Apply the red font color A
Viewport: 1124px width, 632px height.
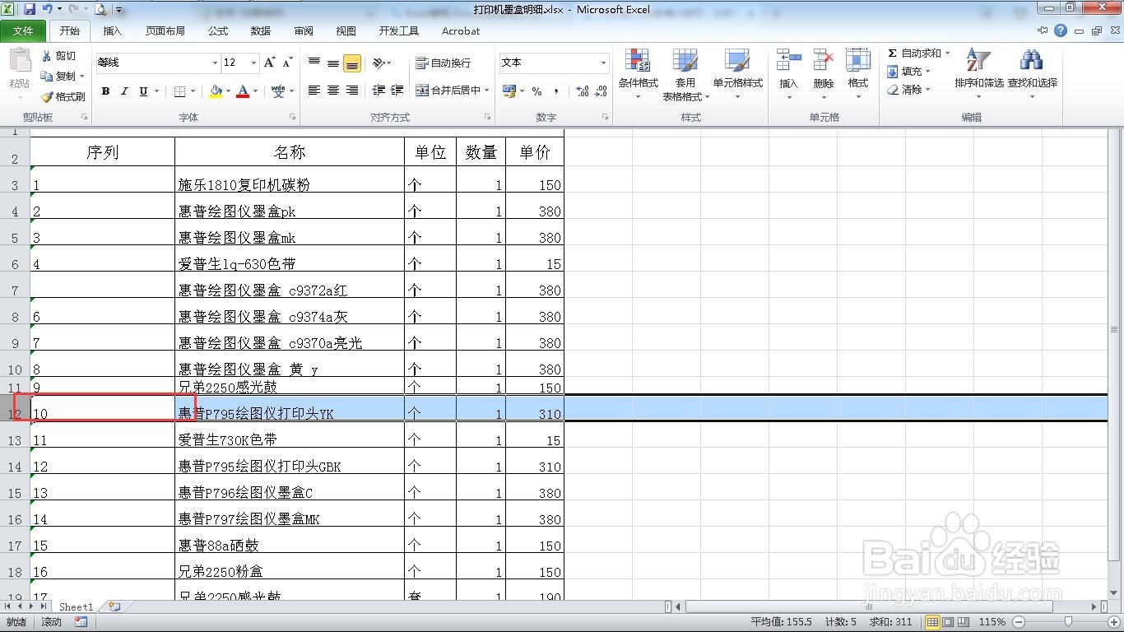(x=243, y=91)
